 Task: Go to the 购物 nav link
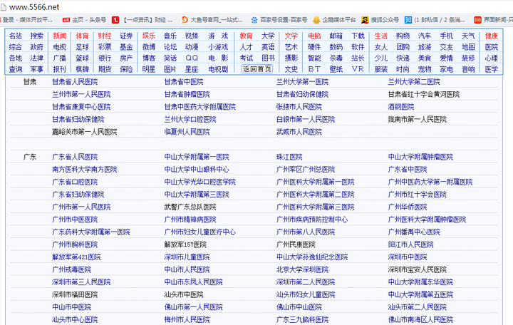pyautogui.click(x=403, y=36)
